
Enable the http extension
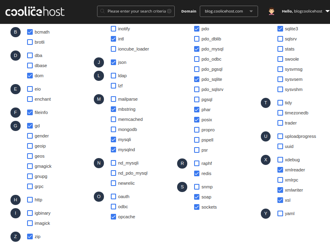[30, 200]
